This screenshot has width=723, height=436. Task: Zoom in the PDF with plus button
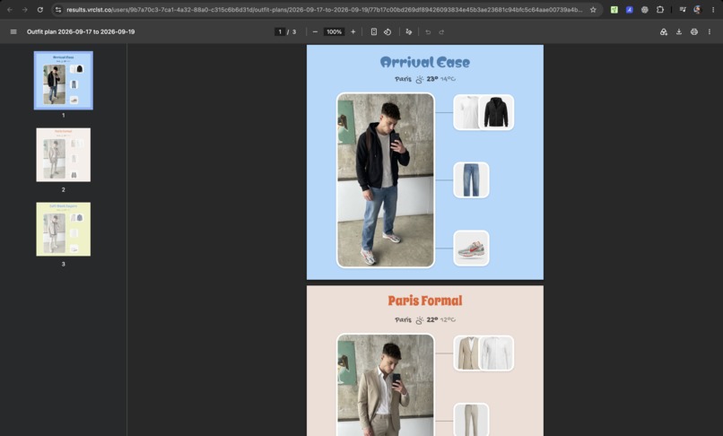[x=353, y=31]
